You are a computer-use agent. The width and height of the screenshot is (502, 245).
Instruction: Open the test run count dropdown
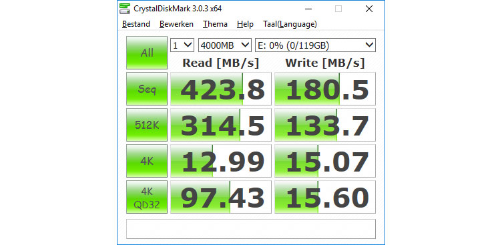click(x=182, y=45)
